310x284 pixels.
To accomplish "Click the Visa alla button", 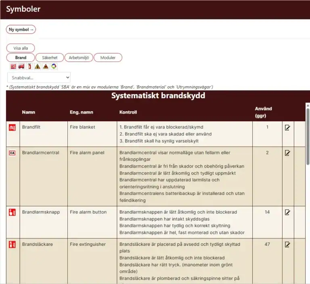I will (x=21, y=48).
